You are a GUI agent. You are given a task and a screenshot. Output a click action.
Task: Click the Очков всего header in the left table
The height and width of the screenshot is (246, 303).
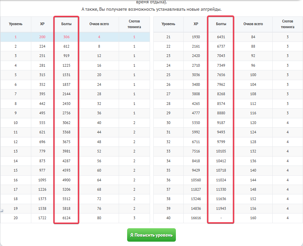tap(99, 24)
